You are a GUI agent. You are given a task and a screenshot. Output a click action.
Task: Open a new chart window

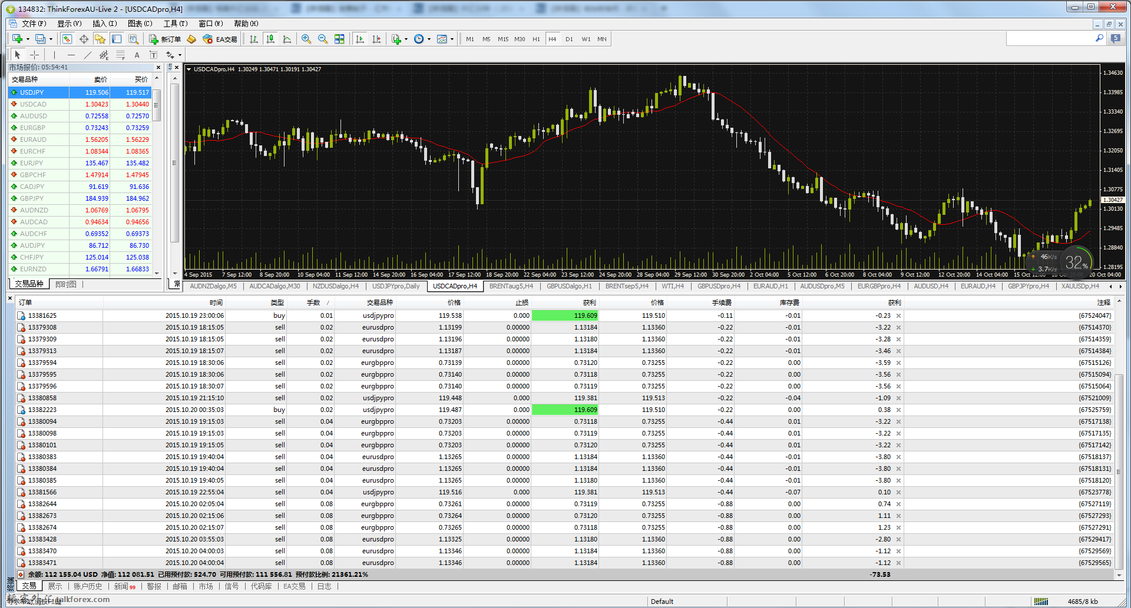click(18, 39)
